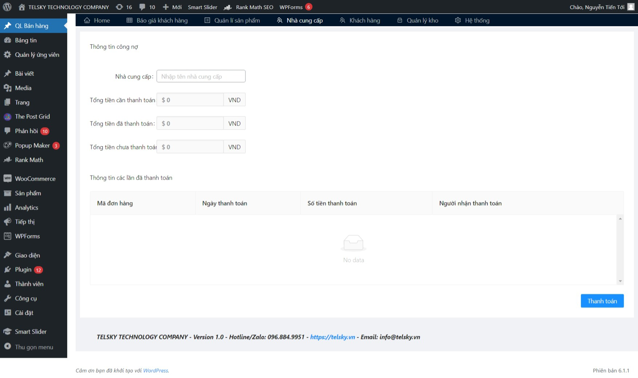The width and height of the screenshot is (638, 378).
Task: Click the Tổng tiền cần thanh toán field
Action: click(190, 100)
